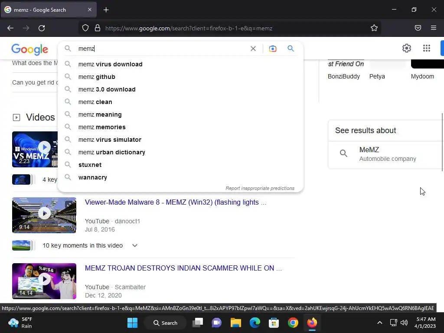Open the volume speaker tray icon

[x=404, y=323]
